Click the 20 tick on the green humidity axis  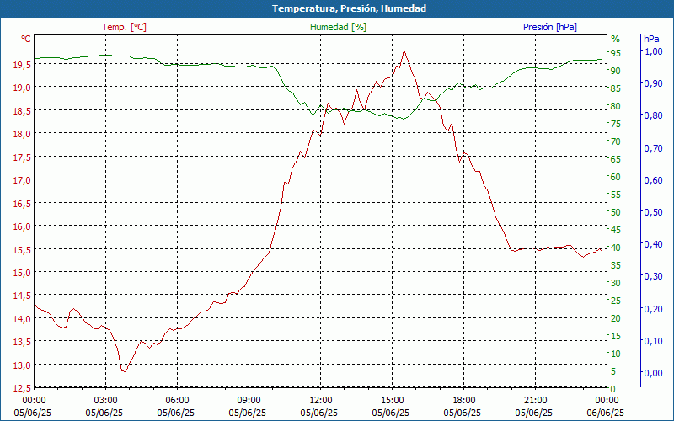(x=615, y=319)
